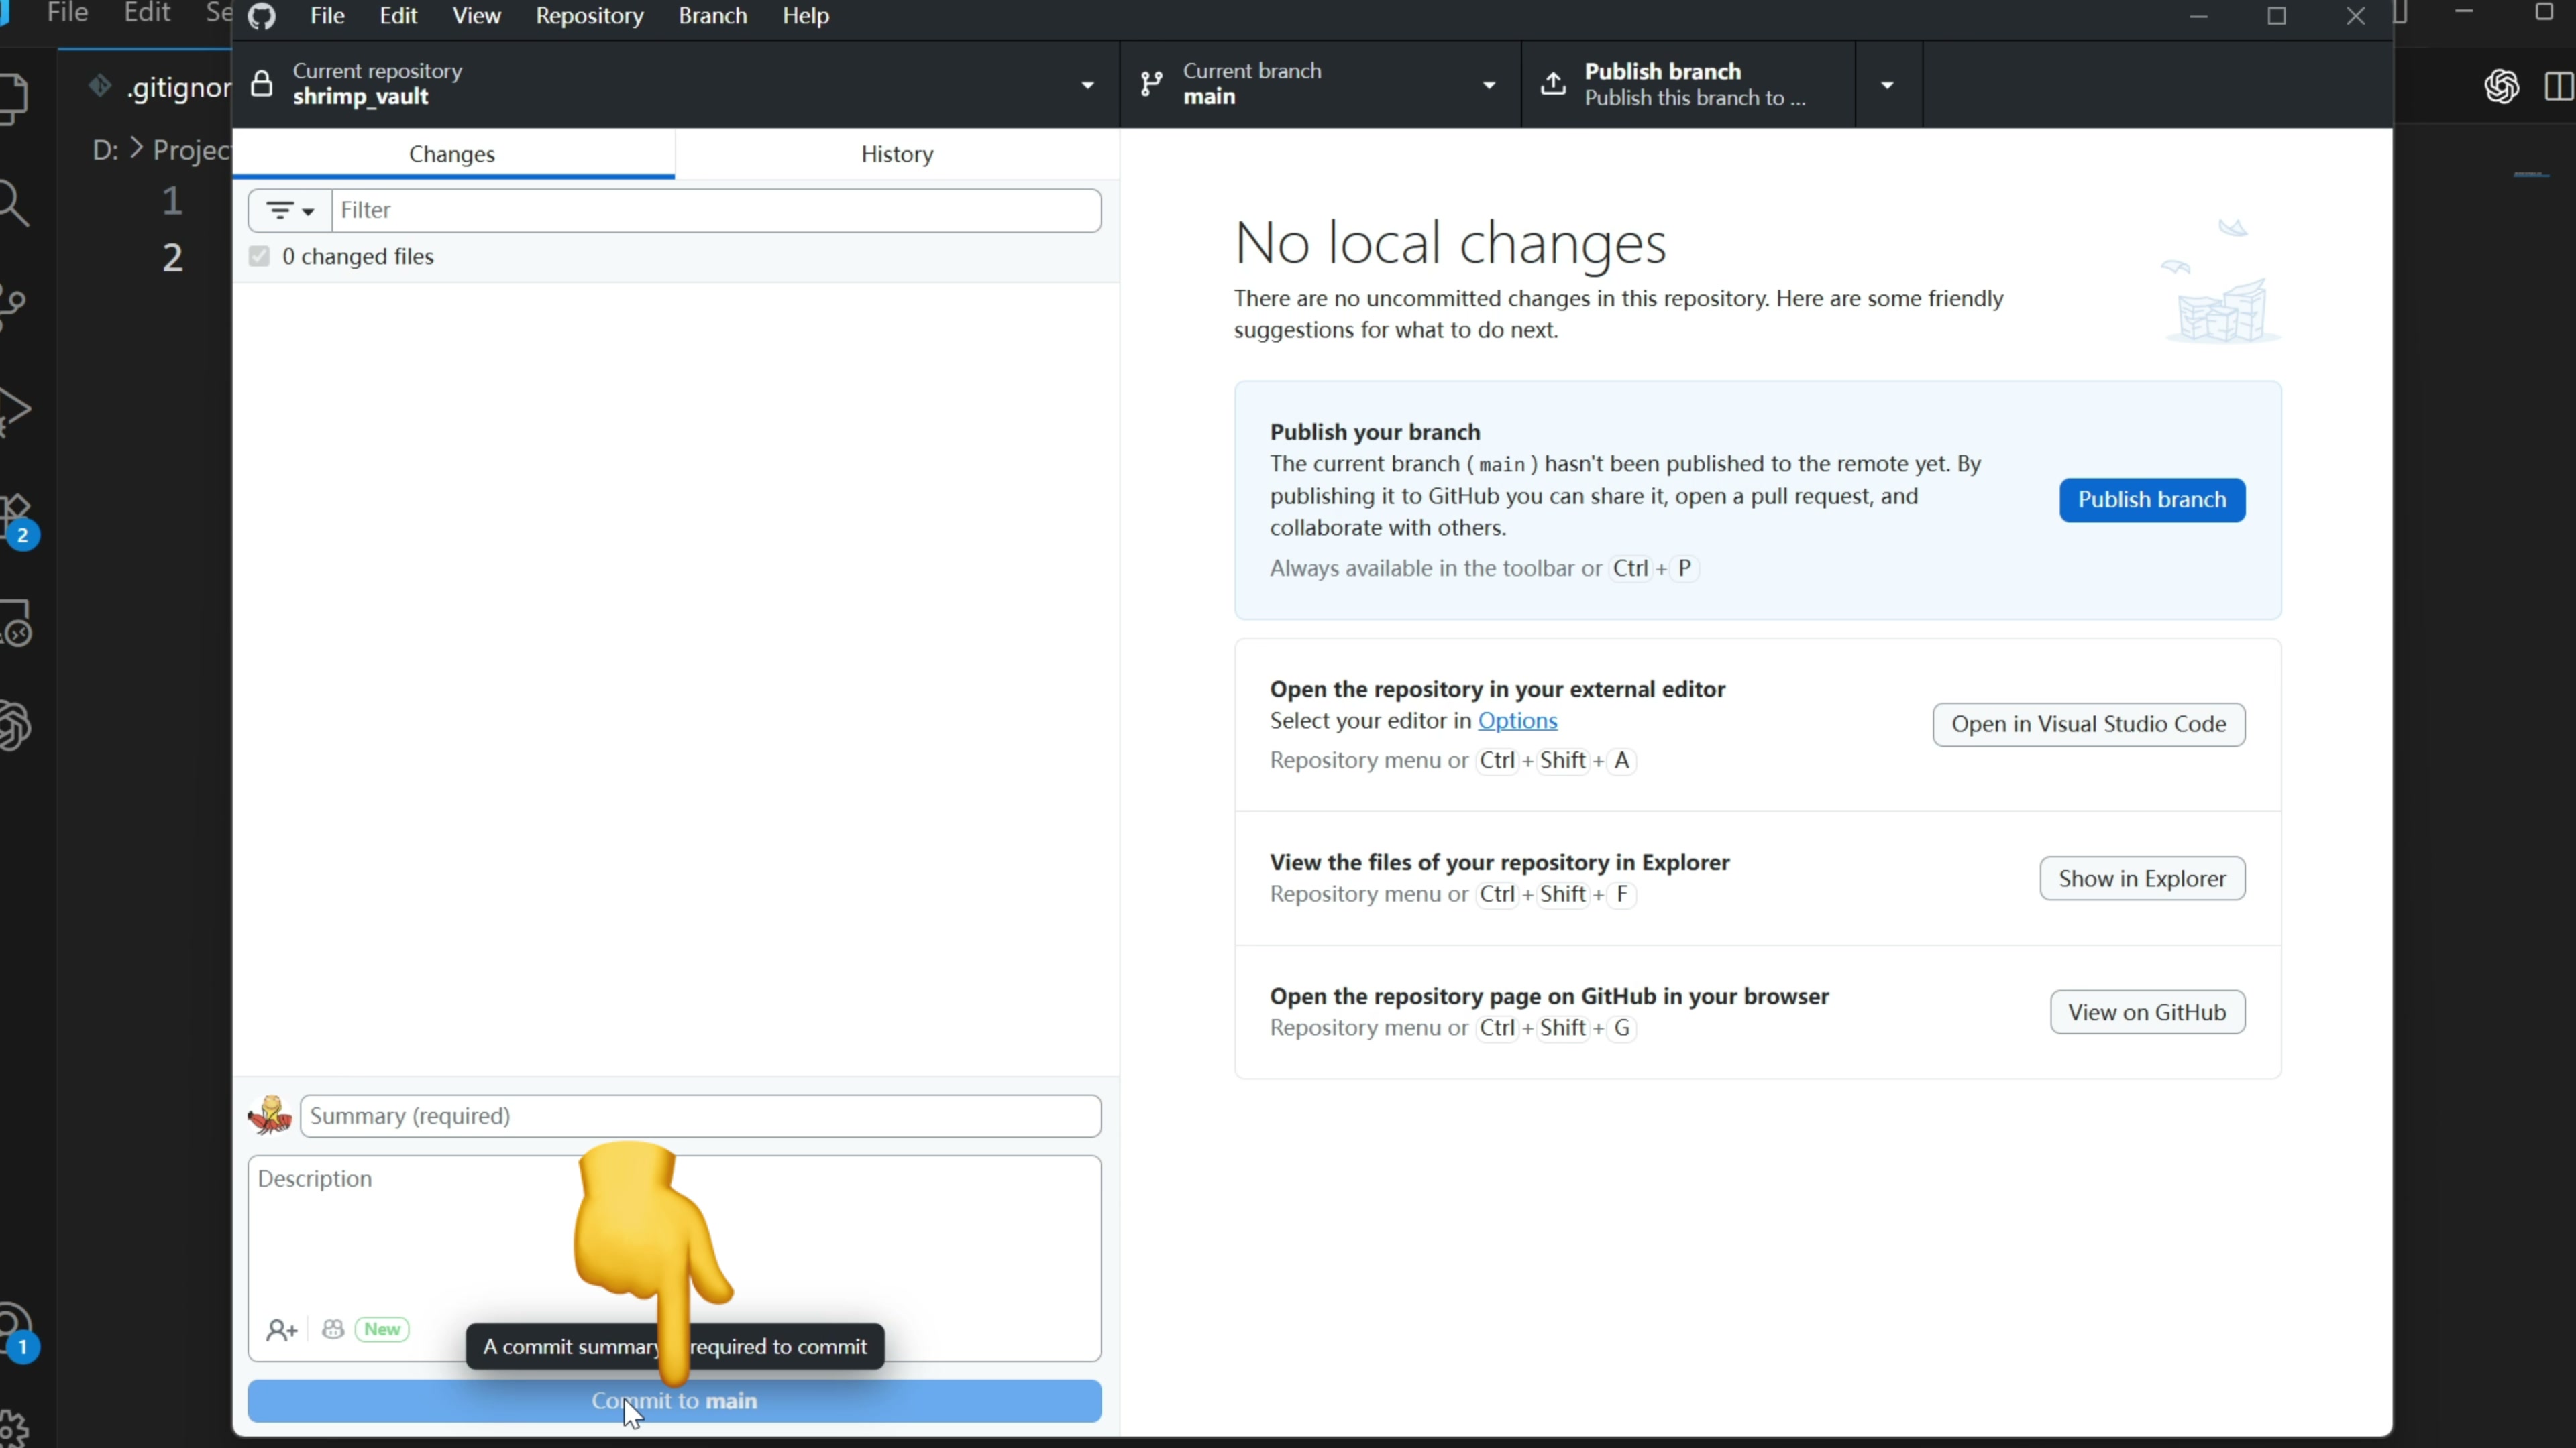
Task: Open VS Code Run and Debug icon
Action: pyautogui.click(x=14, y=410)
